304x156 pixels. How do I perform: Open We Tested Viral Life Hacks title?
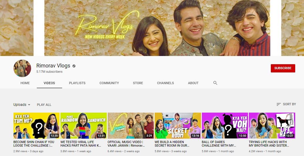(81, 144)
